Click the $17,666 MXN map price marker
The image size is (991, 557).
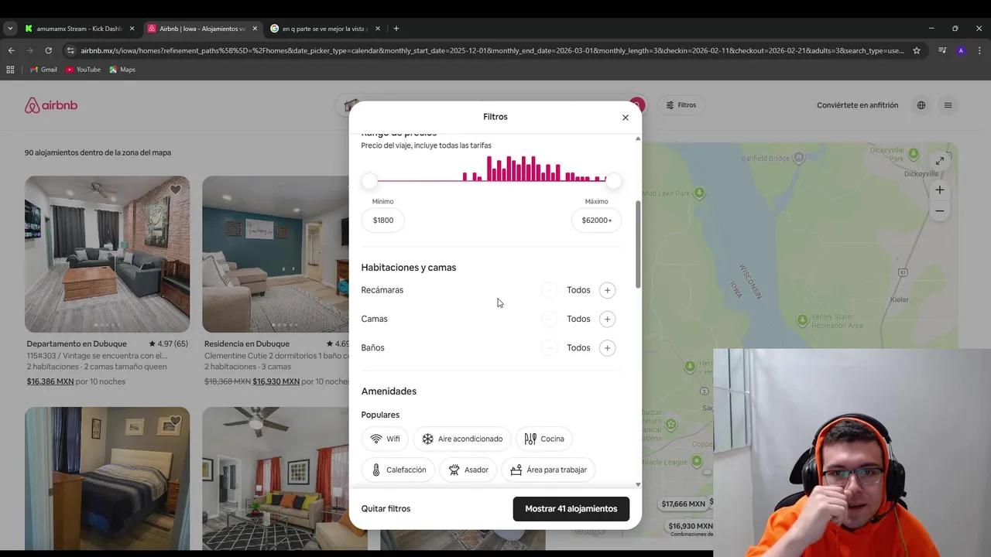tap(683, 504)
